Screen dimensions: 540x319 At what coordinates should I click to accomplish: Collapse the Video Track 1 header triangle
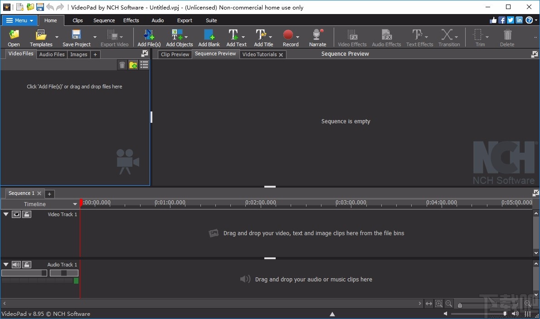tap(6, 214)
